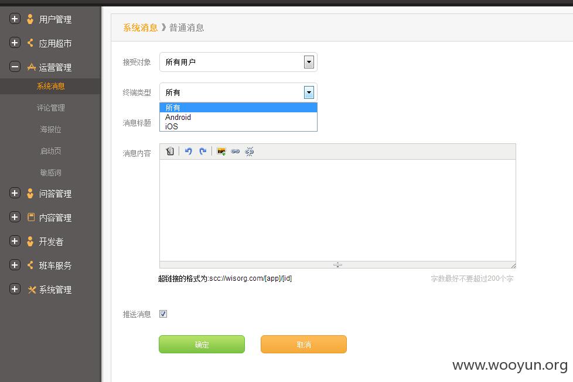
Task: Click 系统消息 breadcrumb link
Action: (141, 27)
